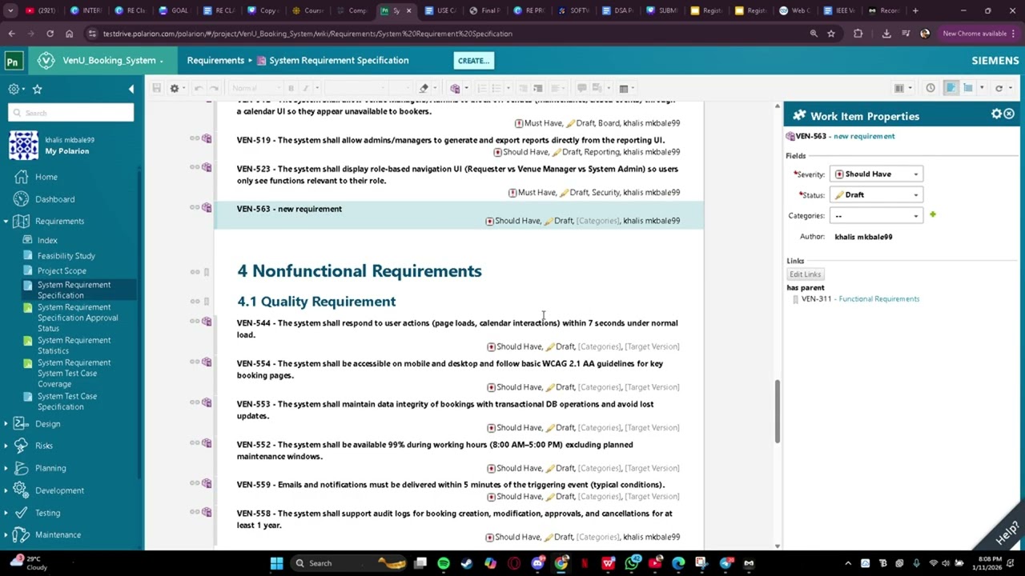Close the Work Item Properties panel

coord(1009,114)
